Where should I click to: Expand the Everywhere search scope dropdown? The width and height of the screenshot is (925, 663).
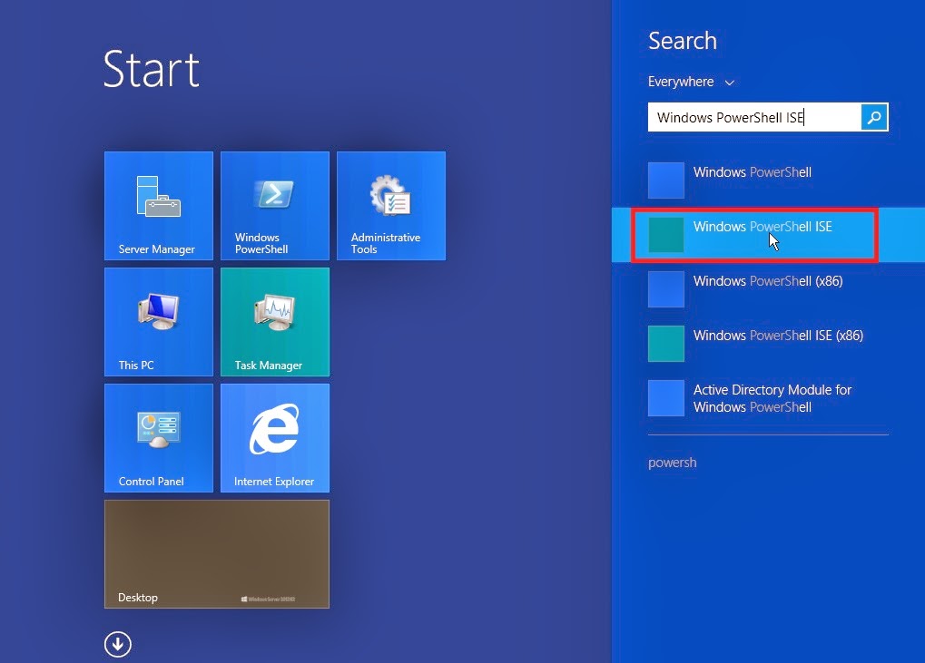coord(691,82)
